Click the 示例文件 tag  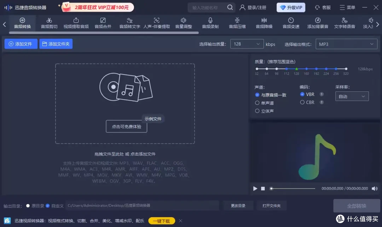tap(153, 119)
